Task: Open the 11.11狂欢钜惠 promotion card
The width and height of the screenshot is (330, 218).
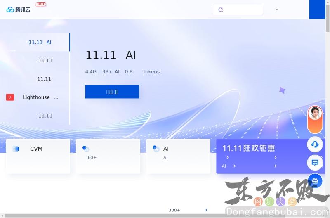Action: (249, 148)
